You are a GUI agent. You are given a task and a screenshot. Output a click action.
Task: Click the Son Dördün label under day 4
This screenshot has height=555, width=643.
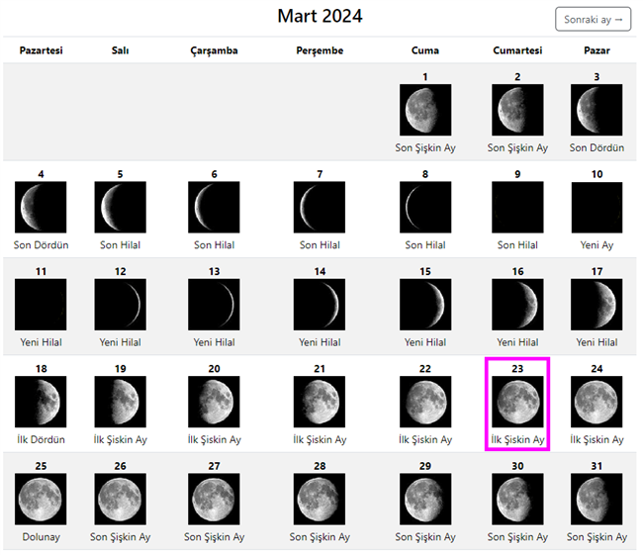[41, 245]
